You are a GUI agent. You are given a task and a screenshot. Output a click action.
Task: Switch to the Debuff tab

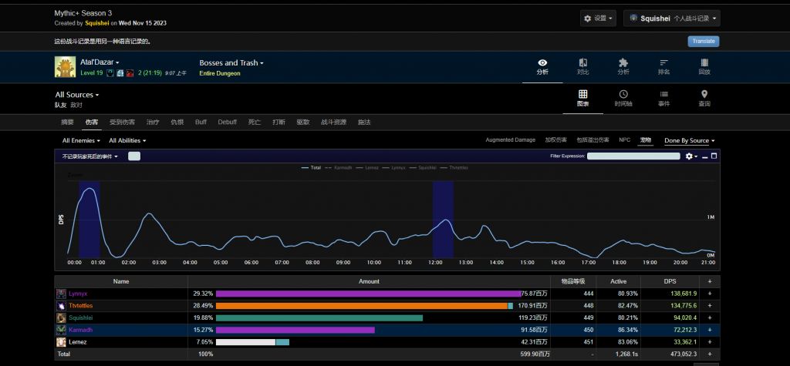click(x=227, y=122)
